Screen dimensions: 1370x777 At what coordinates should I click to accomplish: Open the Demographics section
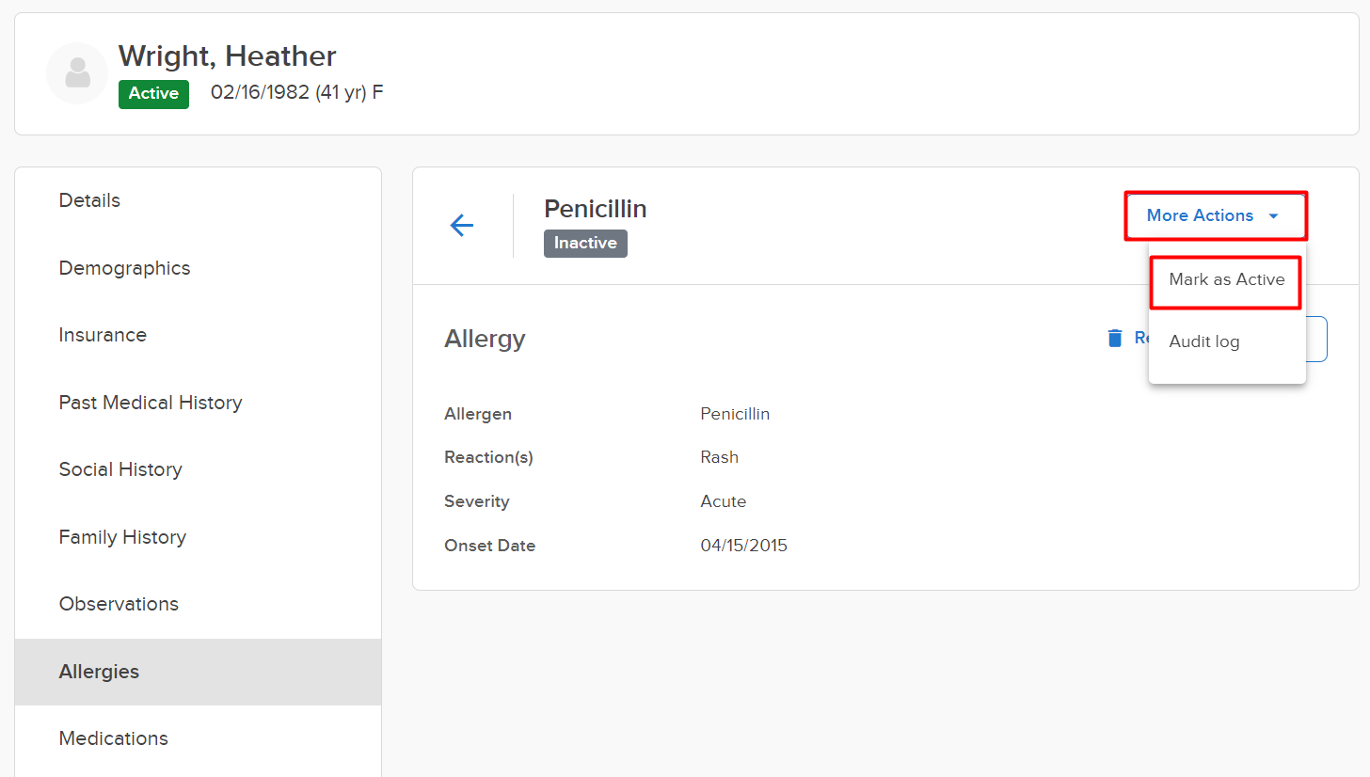124,268
